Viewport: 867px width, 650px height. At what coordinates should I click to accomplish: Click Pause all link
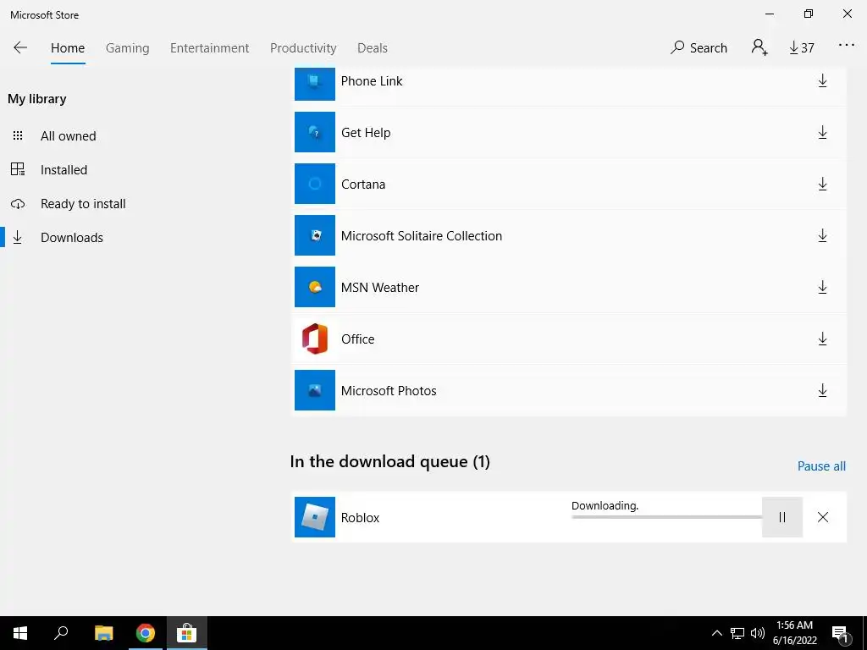tap(821, 466)
